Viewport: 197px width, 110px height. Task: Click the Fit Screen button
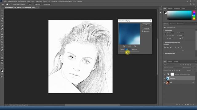(x=37, y=4)
